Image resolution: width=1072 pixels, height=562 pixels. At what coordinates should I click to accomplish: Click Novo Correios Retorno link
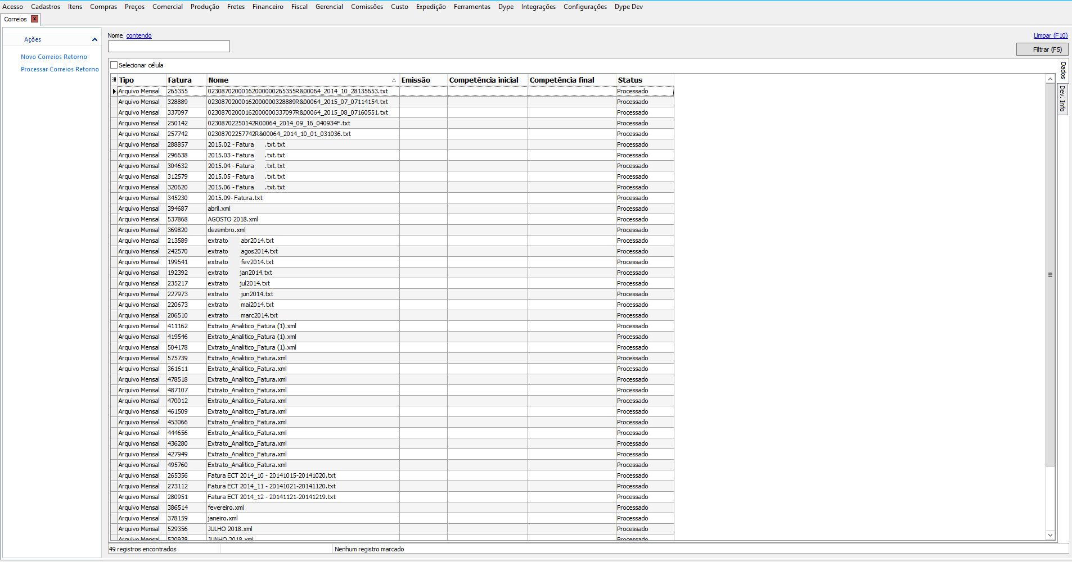tap(54, 57)
